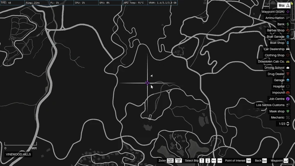This screenshot has height=166, width=295.
Task: Click the Esc key next to Back
Action: pos(265,161)
